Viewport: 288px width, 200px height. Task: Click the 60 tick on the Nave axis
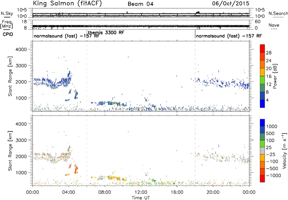pyautogui.click(x=257, y=22)
